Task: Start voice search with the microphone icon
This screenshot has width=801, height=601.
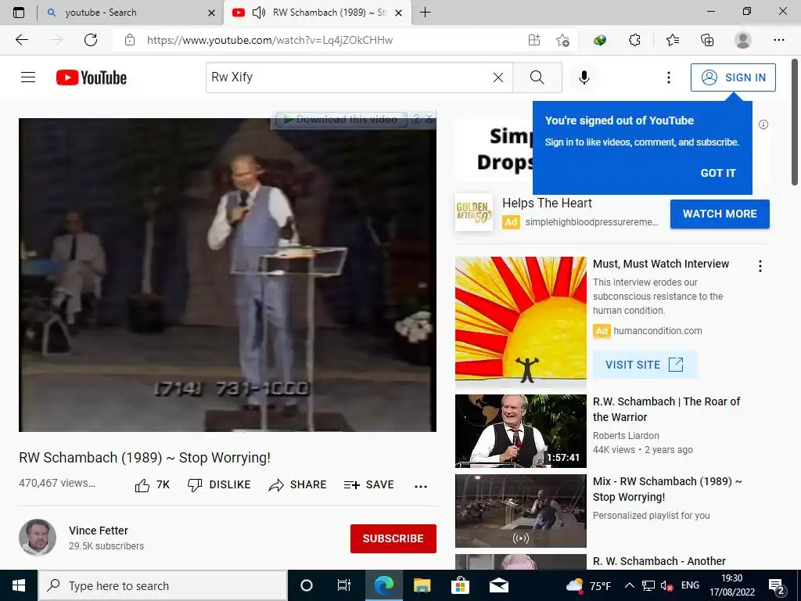Action: tap(584, 77)
